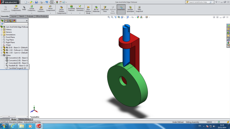Open Windows Explorer from taskbar
This screenshot has width=230, height=129.
tap(22, 126)
